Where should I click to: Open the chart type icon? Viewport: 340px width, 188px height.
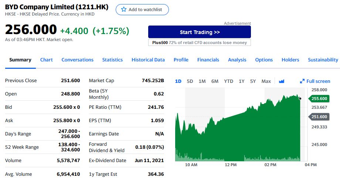282,81
